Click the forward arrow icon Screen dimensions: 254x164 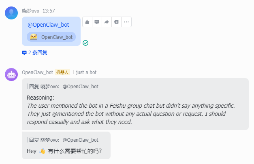click(x=107, y=22)
